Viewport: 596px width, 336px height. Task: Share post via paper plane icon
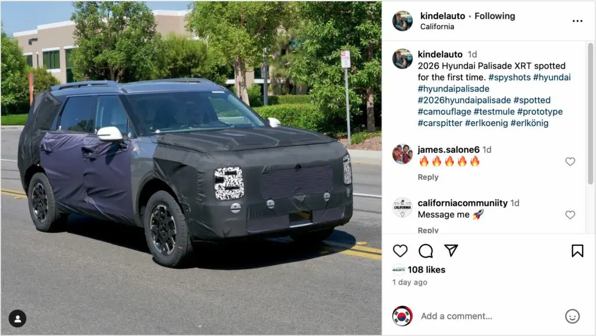451,251
